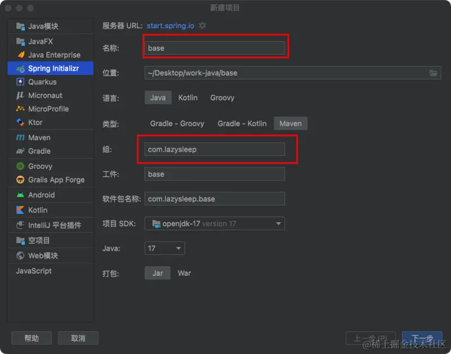Select JavaScript in project type list
This screenshot has height=354, width=451.
point(34,271)
